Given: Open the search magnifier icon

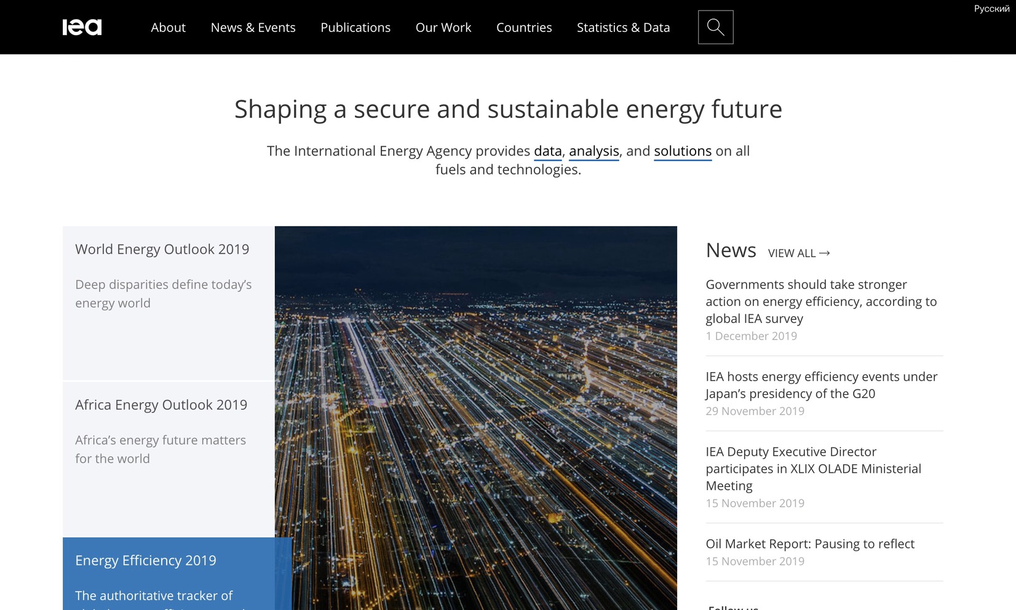Looking at the screenshot, I should 715,27.
